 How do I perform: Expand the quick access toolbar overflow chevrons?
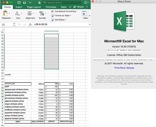pyautogui.click(x=30, y=3)
